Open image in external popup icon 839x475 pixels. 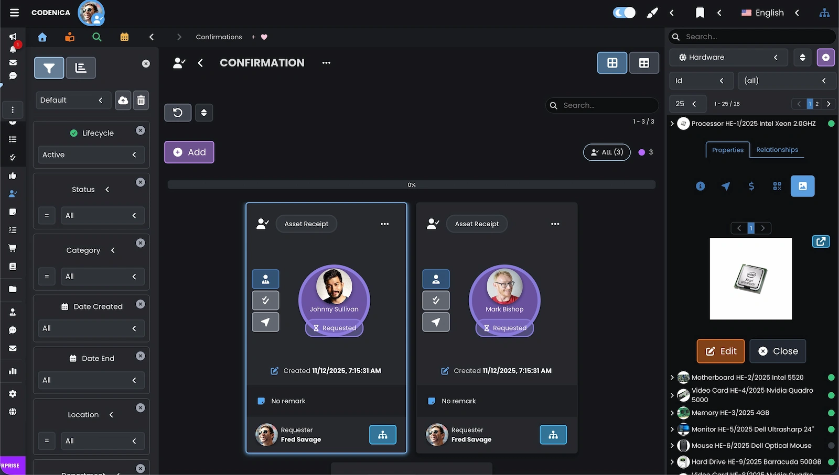click(821, 241)
